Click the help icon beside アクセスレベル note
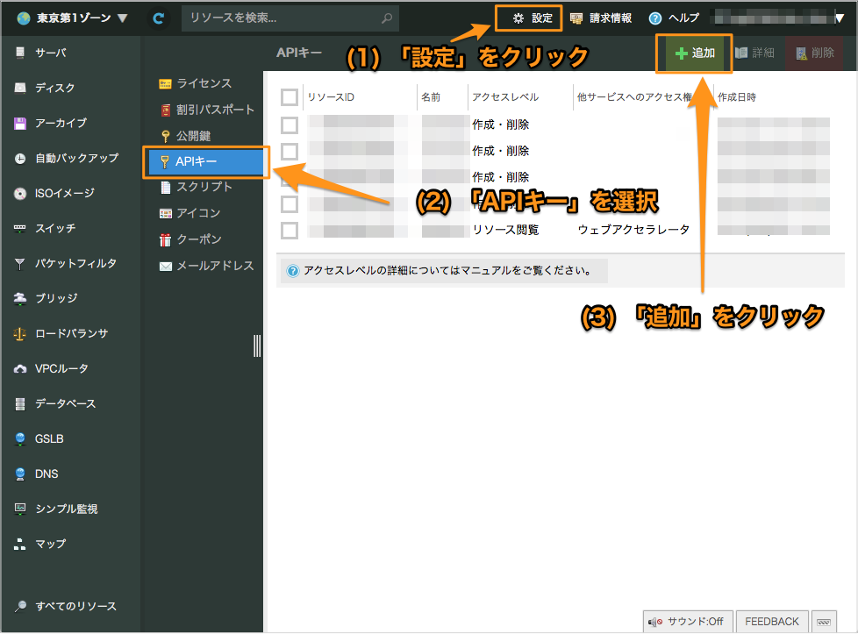The height and width of the screenshot is (634, 858). (293, 271)
